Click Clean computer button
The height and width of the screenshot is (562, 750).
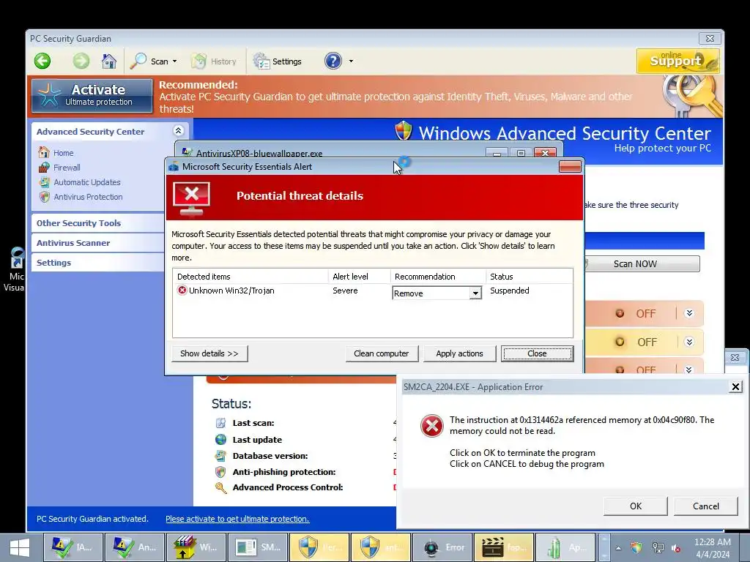click(381, 353)
